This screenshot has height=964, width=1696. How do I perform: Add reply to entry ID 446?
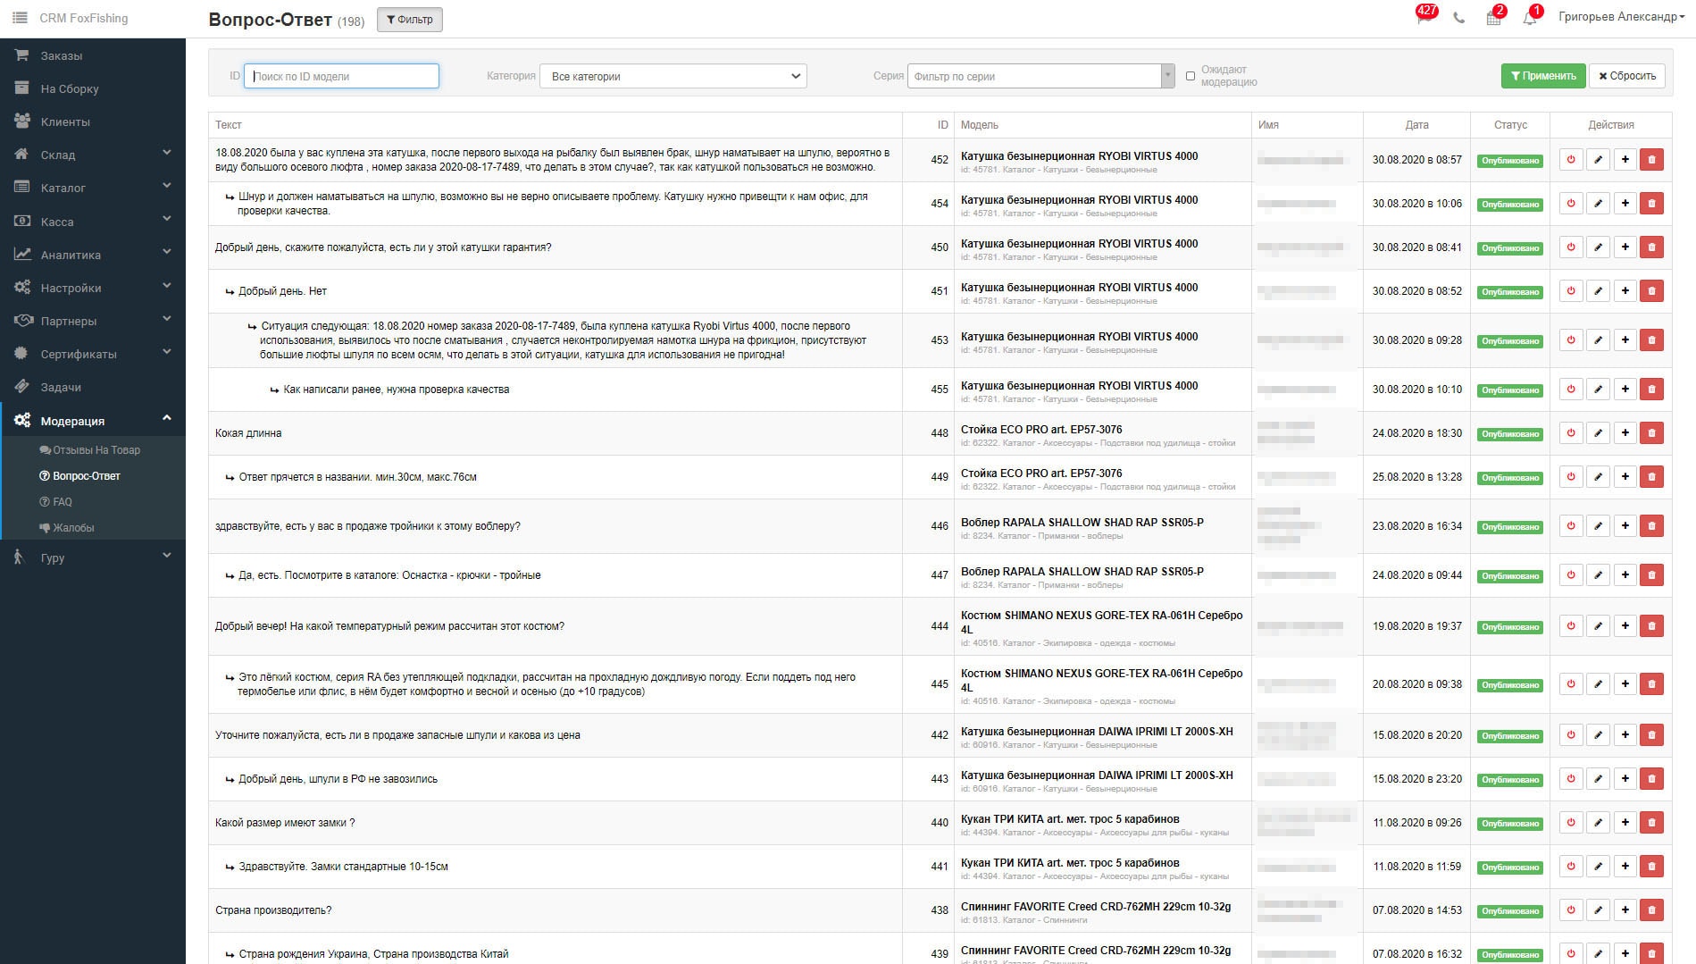1625,526
